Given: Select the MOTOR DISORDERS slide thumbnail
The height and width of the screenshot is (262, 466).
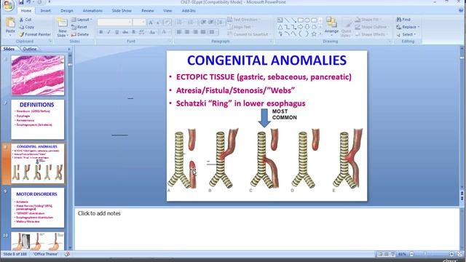Looking at the screenshot, I should click(x=37, y=207).
